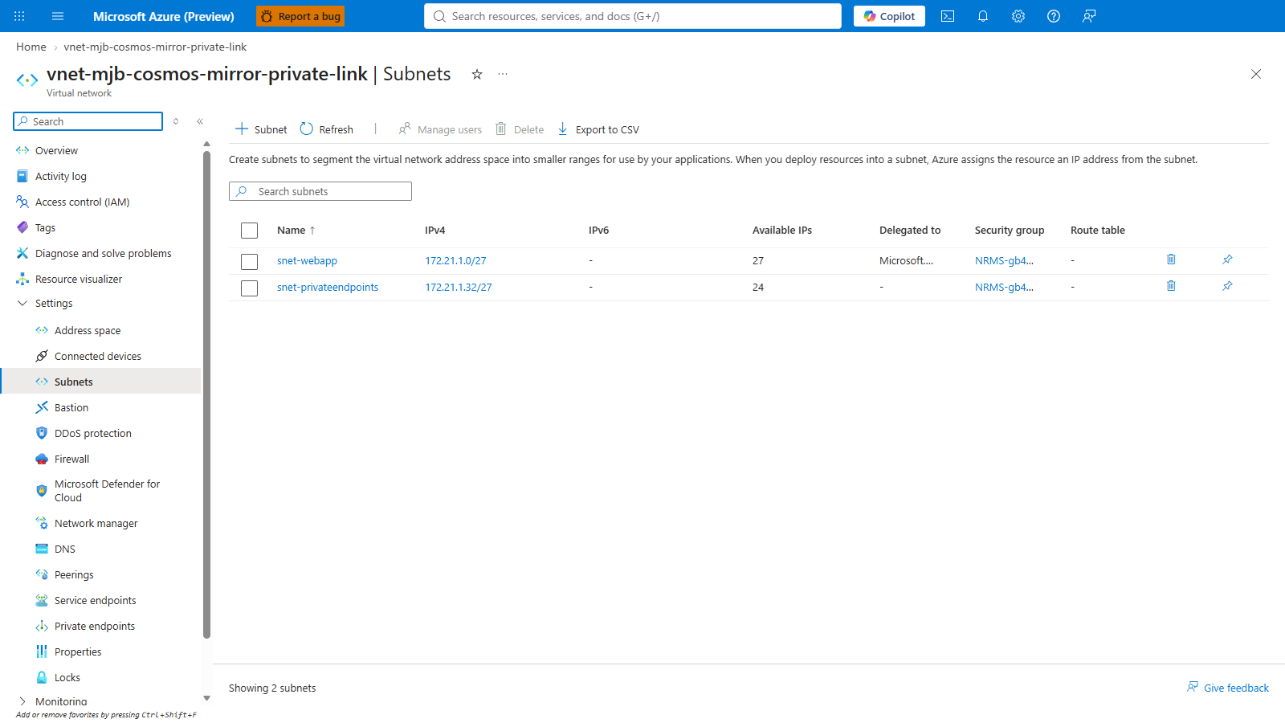Image resolution: width=1285 pixels, height=723 pixels.
Task: Favorite this resource with the star icon
Action: click(477, 74)
